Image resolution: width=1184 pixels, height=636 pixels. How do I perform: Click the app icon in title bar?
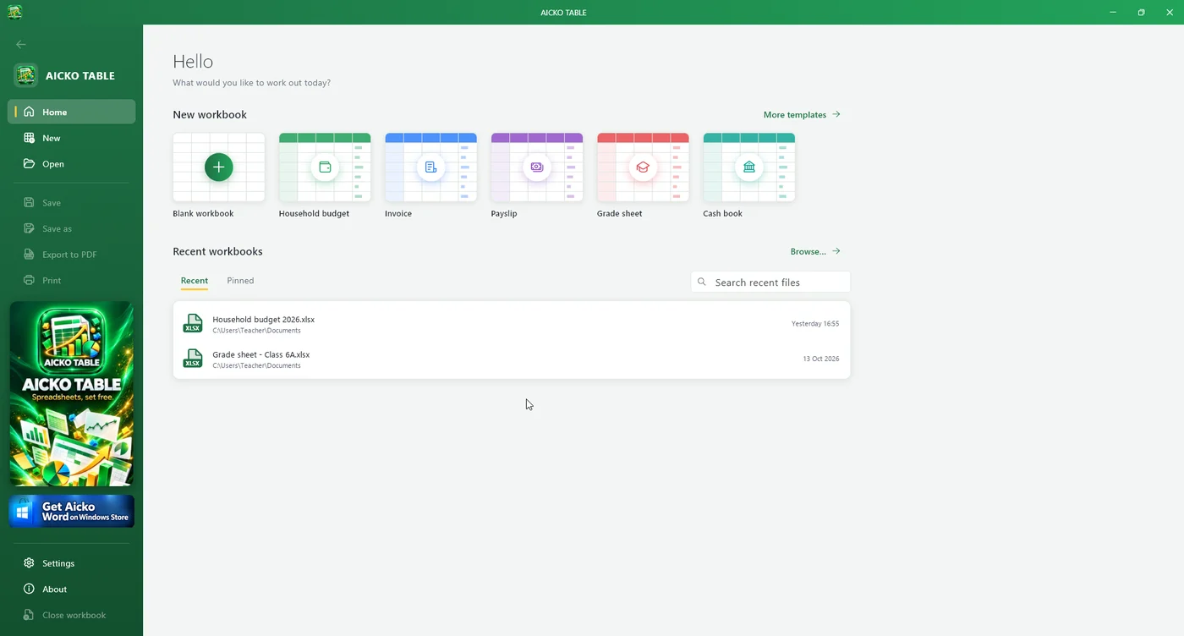[14, 12]
